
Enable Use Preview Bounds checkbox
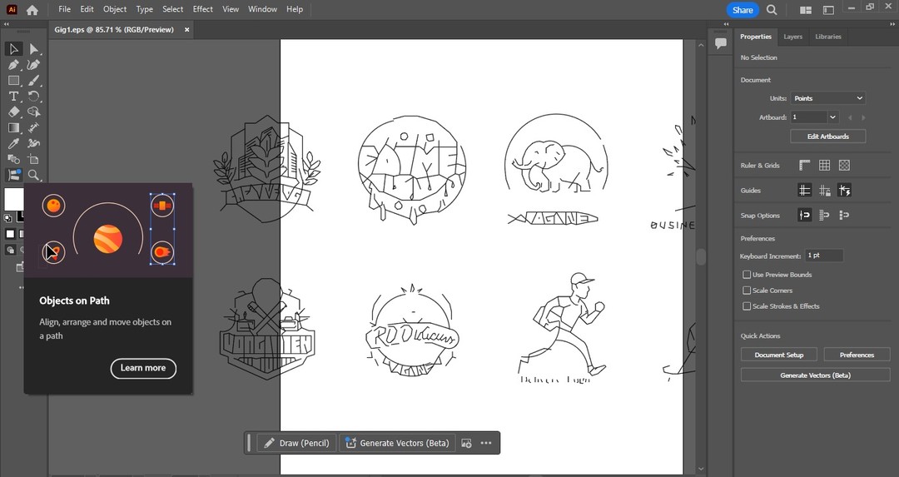(747, 275)
